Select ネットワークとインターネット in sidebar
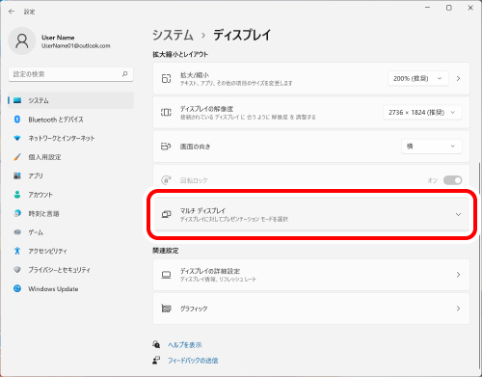The height and width of the screenshot is (377, 482). coord(70,138)
